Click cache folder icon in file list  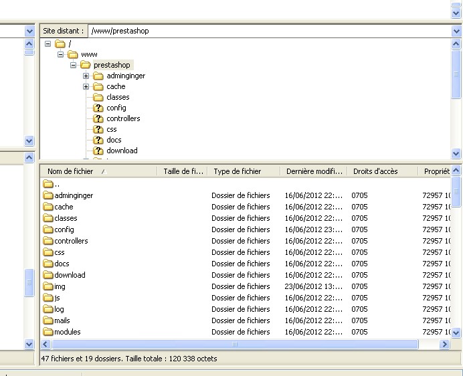click(x=48, y=207)
